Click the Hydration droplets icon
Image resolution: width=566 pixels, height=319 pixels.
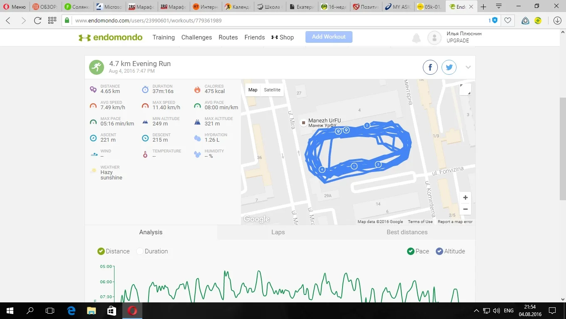point(197,138)
